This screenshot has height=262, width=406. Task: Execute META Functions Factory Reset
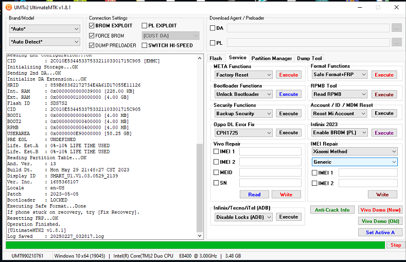coord(289,75)
